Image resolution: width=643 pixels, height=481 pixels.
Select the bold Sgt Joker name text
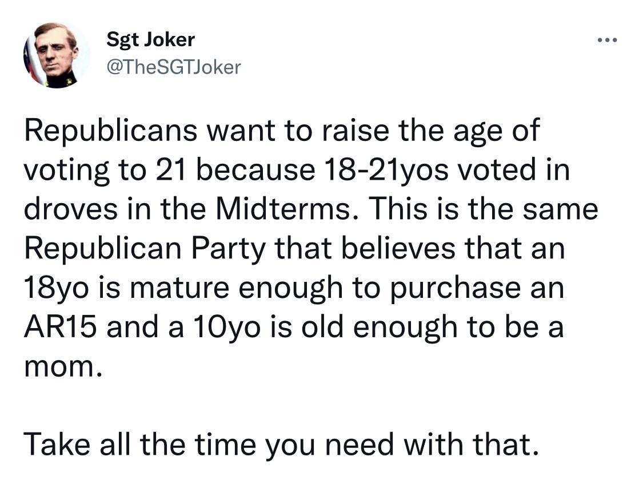150,39
